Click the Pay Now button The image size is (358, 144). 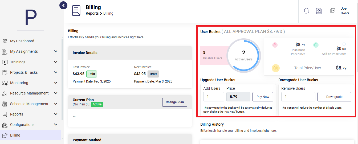click(x=263, y=97)
